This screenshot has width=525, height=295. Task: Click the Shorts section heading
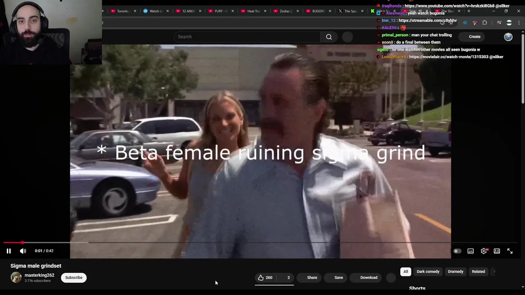tap(417, 288)
